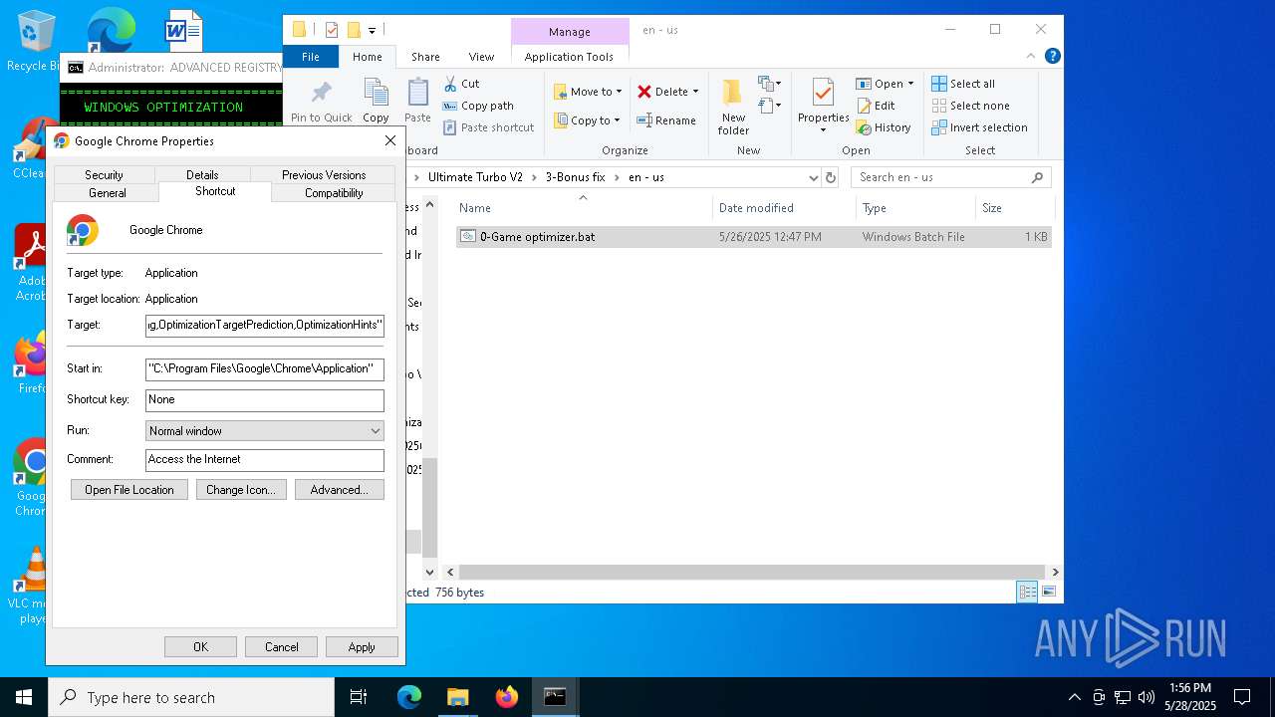Expand the Delete dropdown arrow
The width and height of the screenshot is (1275, 717).
pos(695,92)
